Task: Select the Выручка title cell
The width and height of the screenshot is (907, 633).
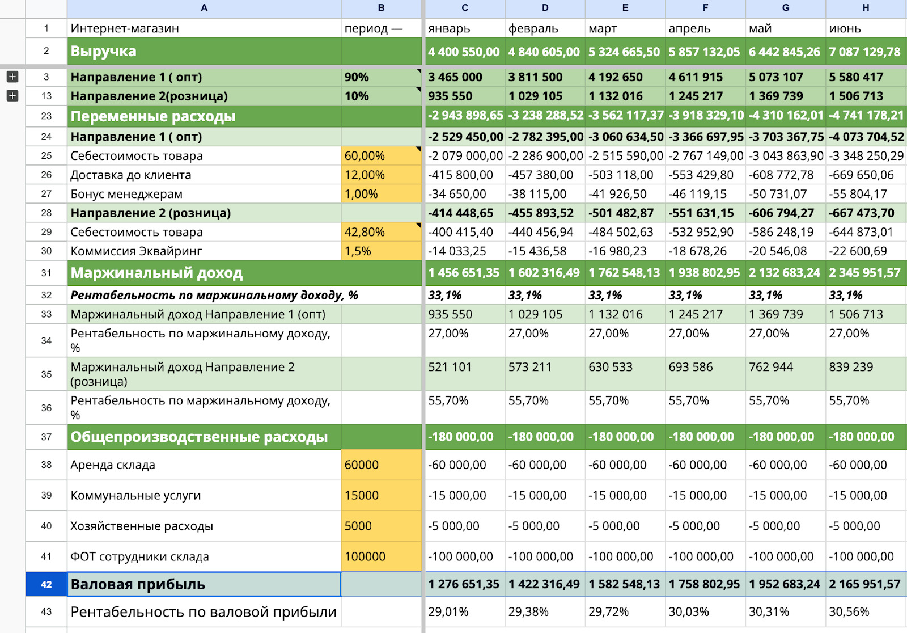Action: [204, 52]
